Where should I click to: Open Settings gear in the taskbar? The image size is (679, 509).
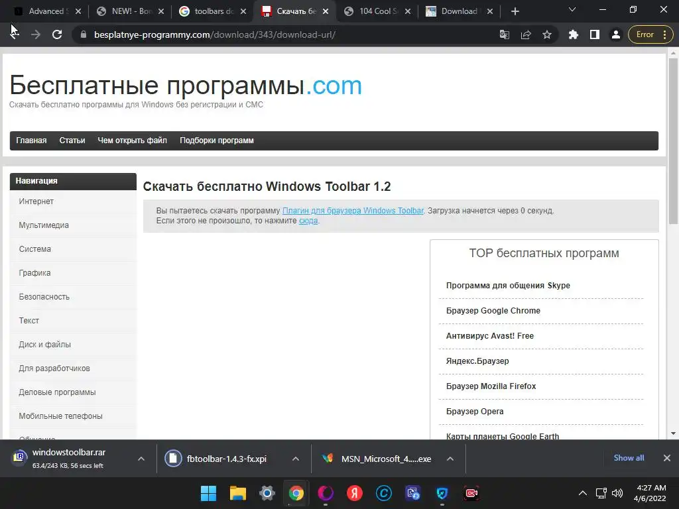[267, 493]
